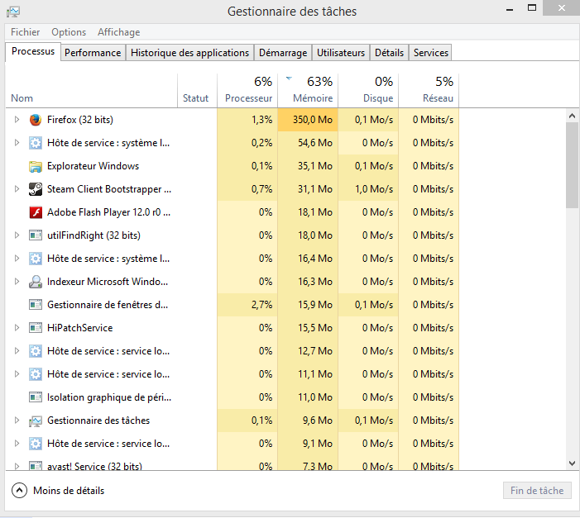Switch to the Performance tab
The image size is (580, 518).
coord(93,53)
